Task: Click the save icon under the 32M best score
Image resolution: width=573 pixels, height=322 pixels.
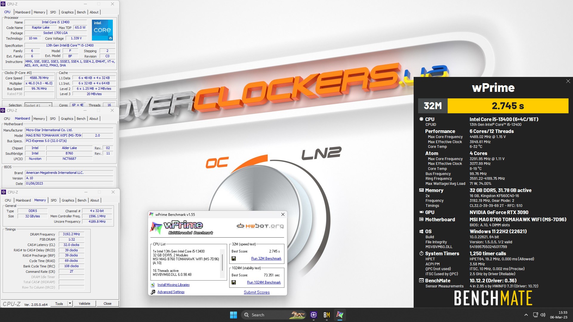Action: tap(234, 258)
